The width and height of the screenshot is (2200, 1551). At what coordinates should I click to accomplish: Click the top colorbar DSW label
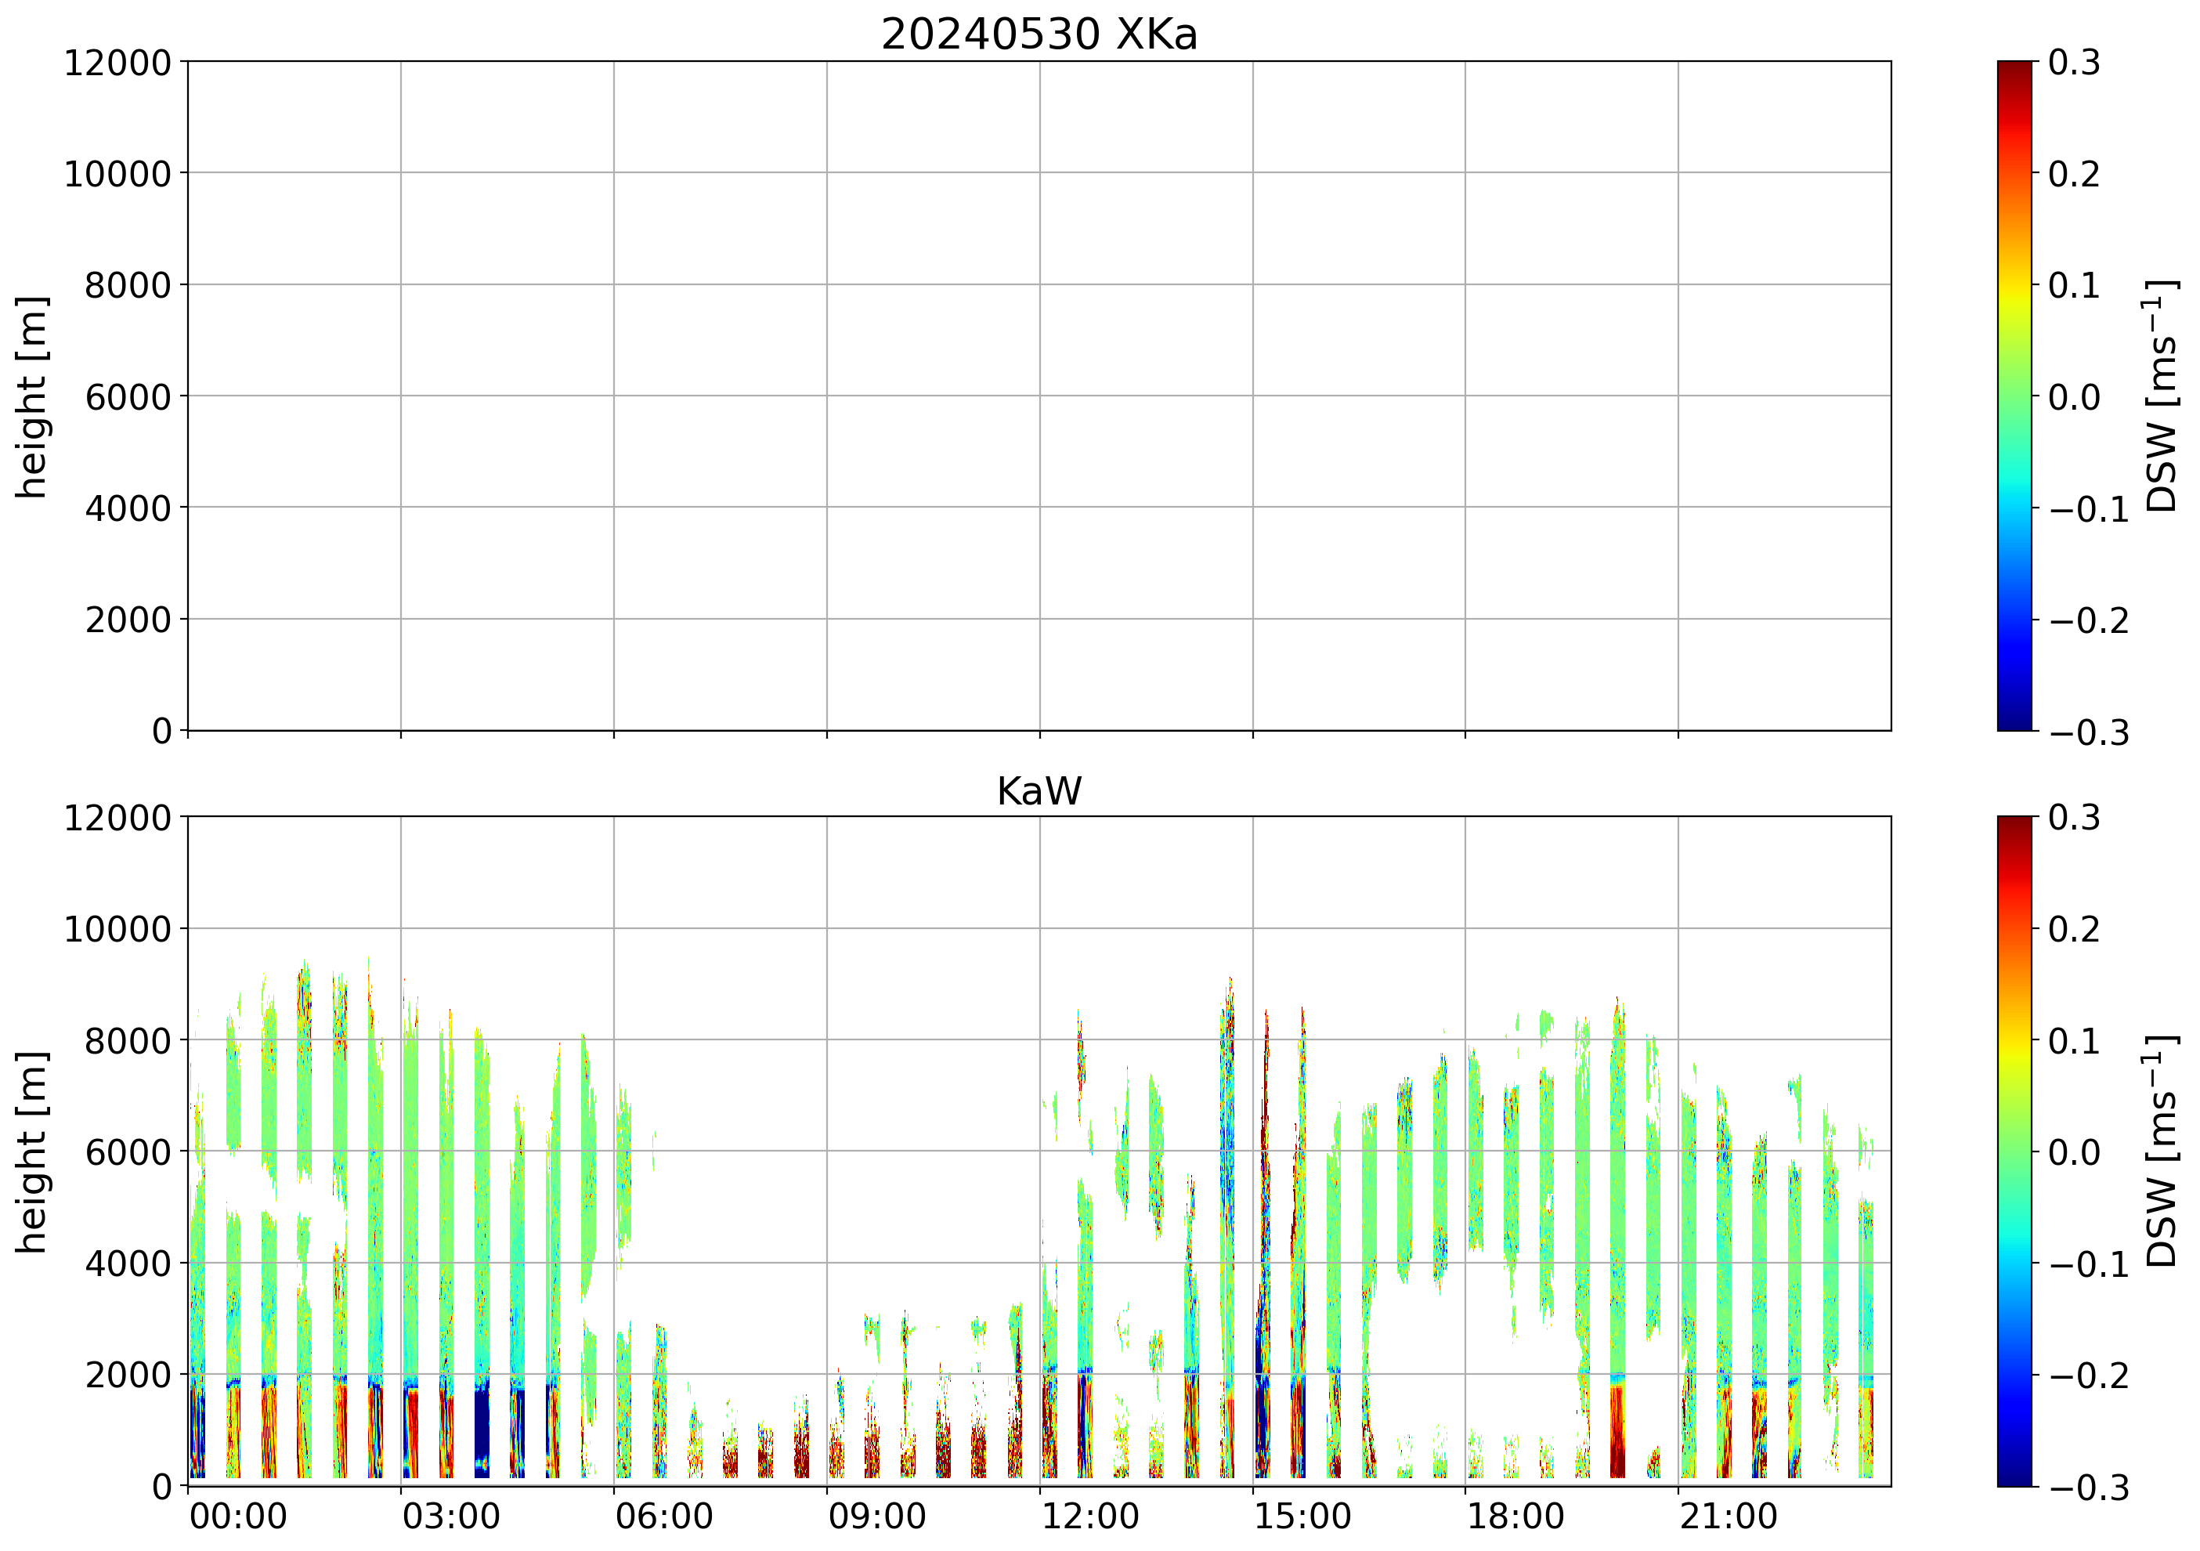pyautogui.click(x=2162, y=396)
